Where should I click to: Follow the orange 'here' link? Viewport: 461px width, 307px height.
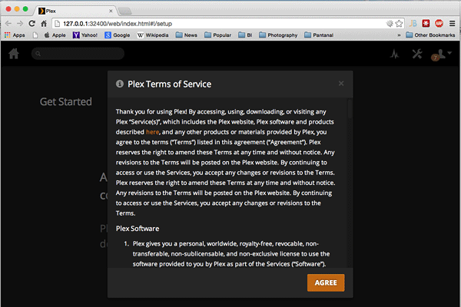152,132
